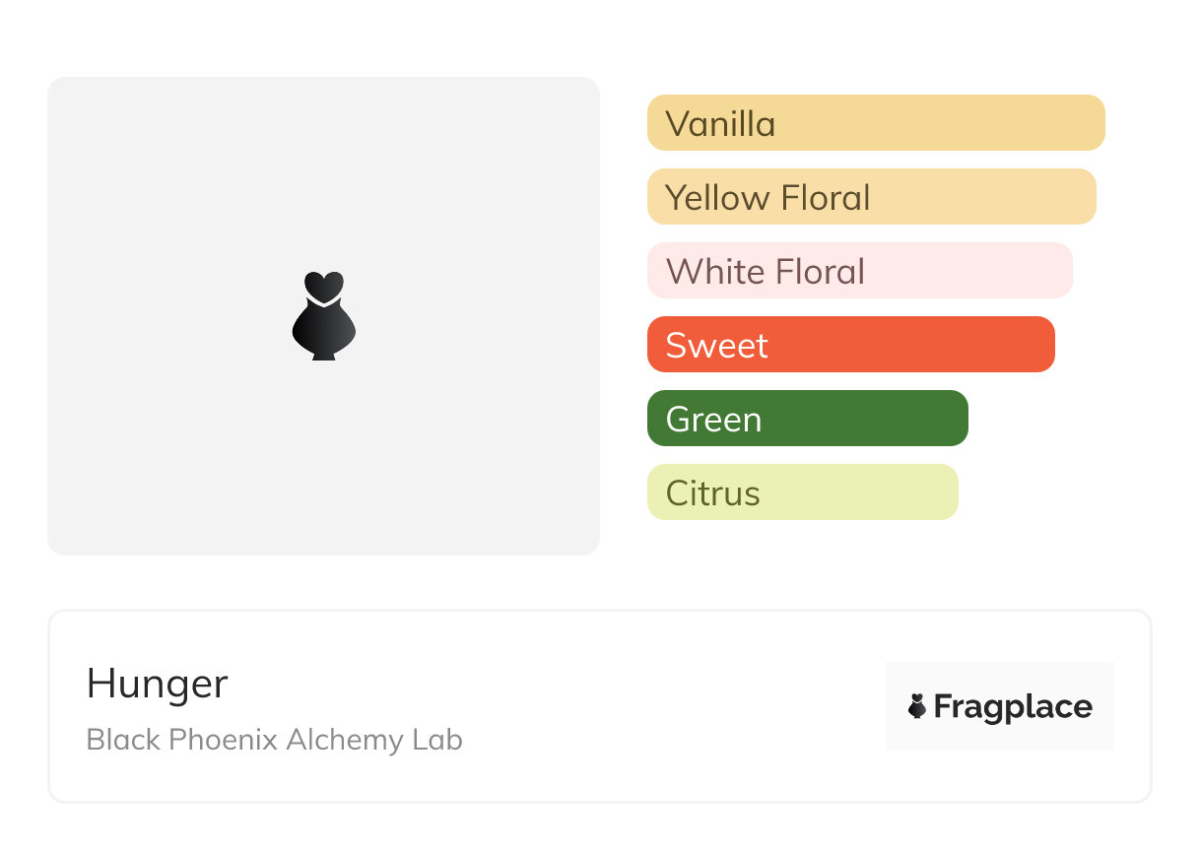1200x851 pixels.
Task: Click the 'Yellow Floral' text label
Action: point(767,198)
